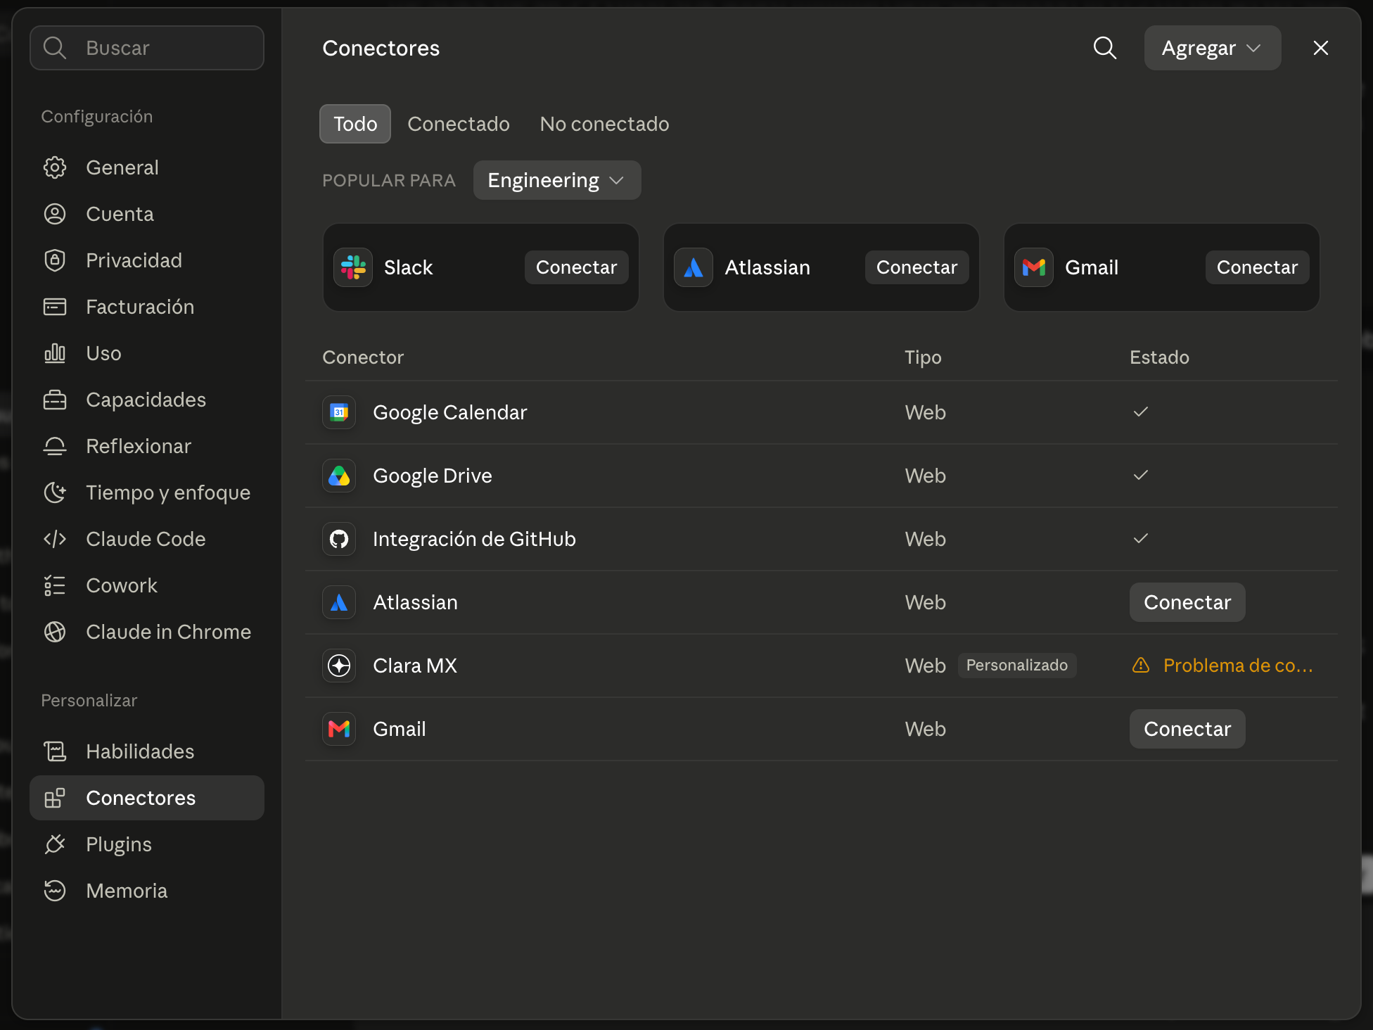Click the Google Calendar connected checkmark
1373x1030 pixels.
coord(1141,412)
